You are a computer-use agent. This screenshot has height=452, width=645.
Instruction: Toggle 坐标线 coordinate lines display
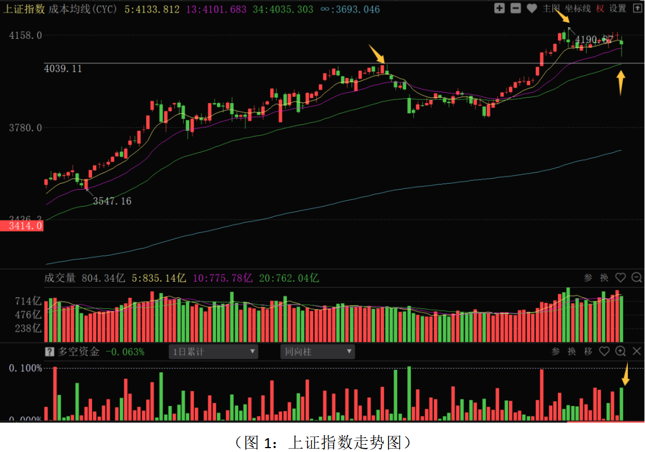click(x=578, y=8)
